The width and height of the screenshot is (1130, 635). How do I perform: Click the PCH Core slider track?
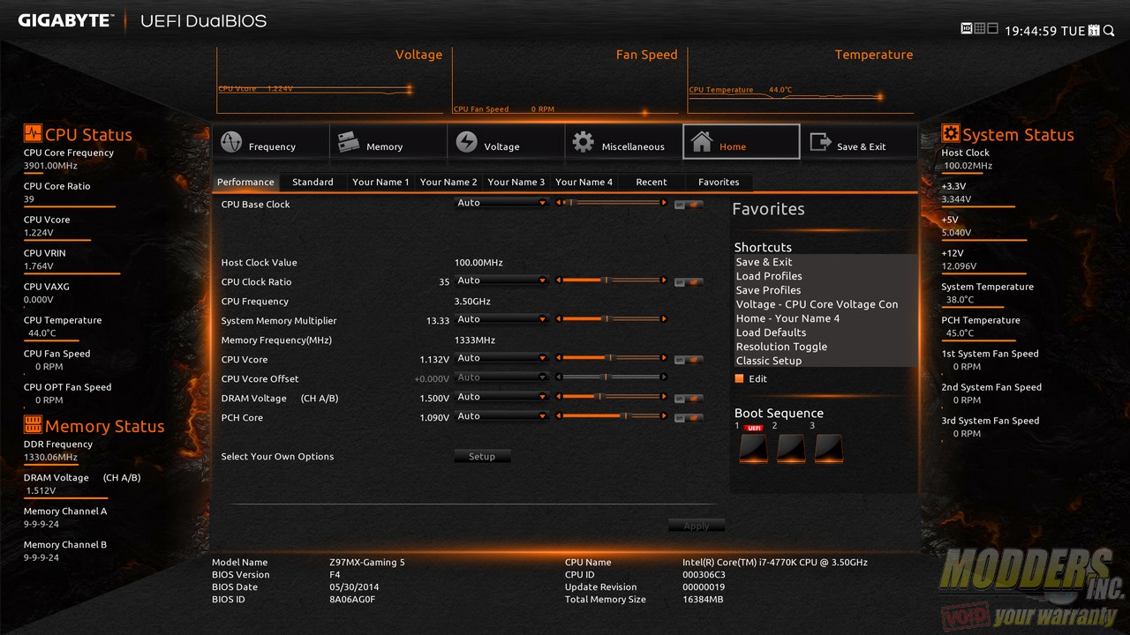[611, 416]
